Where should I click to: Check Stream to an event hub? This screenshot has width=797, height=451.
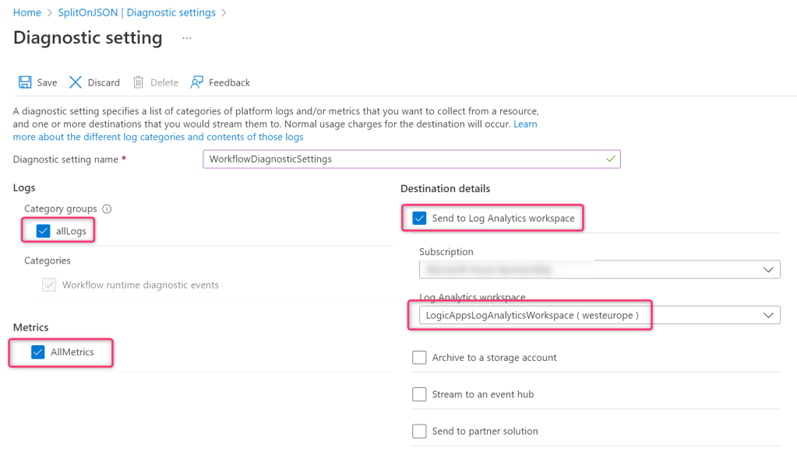(x=419, y=394)
